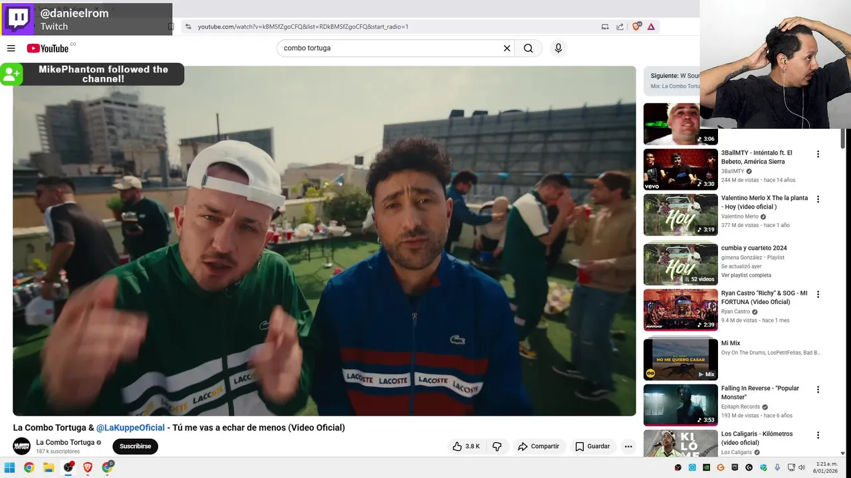Open options menu for Valentino Merlo Hoy

pyautogui.click(x=818, y=199)
